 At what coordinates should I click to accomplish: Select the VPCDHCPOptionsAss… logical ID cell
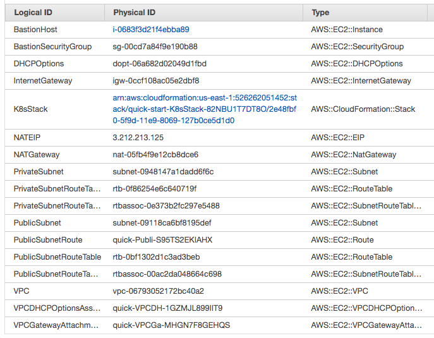[57, 308]
